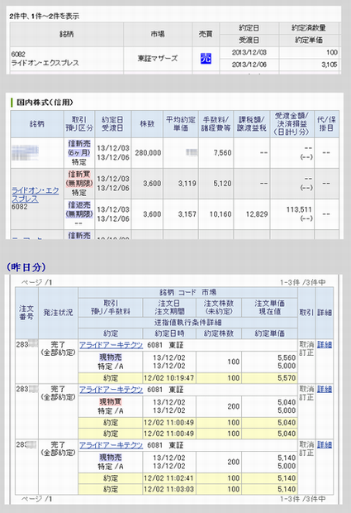Open アライドアーキテクツ link in order executed 10:19:47

click(111, 345)
